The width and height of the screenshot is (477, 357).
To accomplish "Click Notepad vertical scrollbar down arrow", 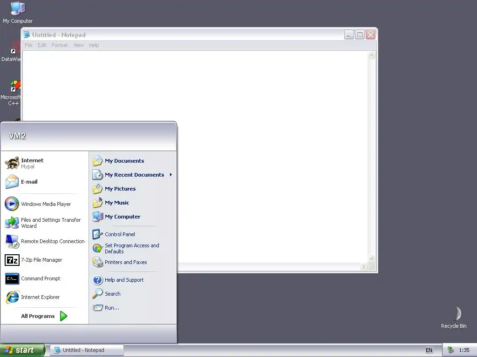I will tap(371, 258).
